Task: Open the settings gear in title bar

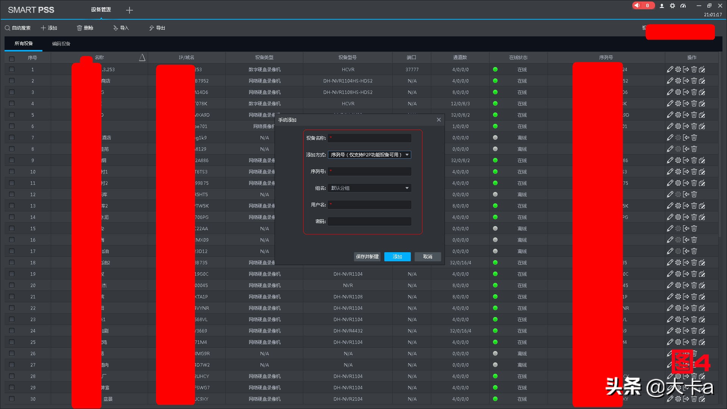Action: tap(672, 6)
